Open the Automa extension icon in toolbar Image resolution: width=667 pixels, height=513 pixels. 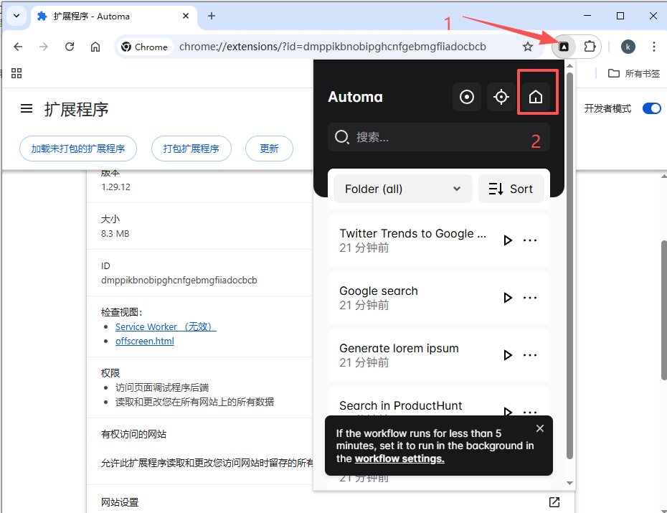click(x=564, y=47)
